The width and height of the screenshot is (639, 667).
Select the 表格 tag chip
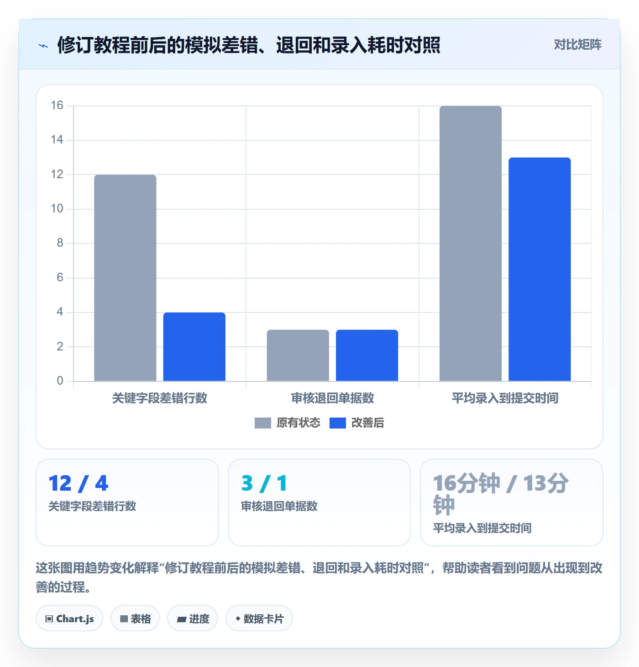click(x=135, y=619)
